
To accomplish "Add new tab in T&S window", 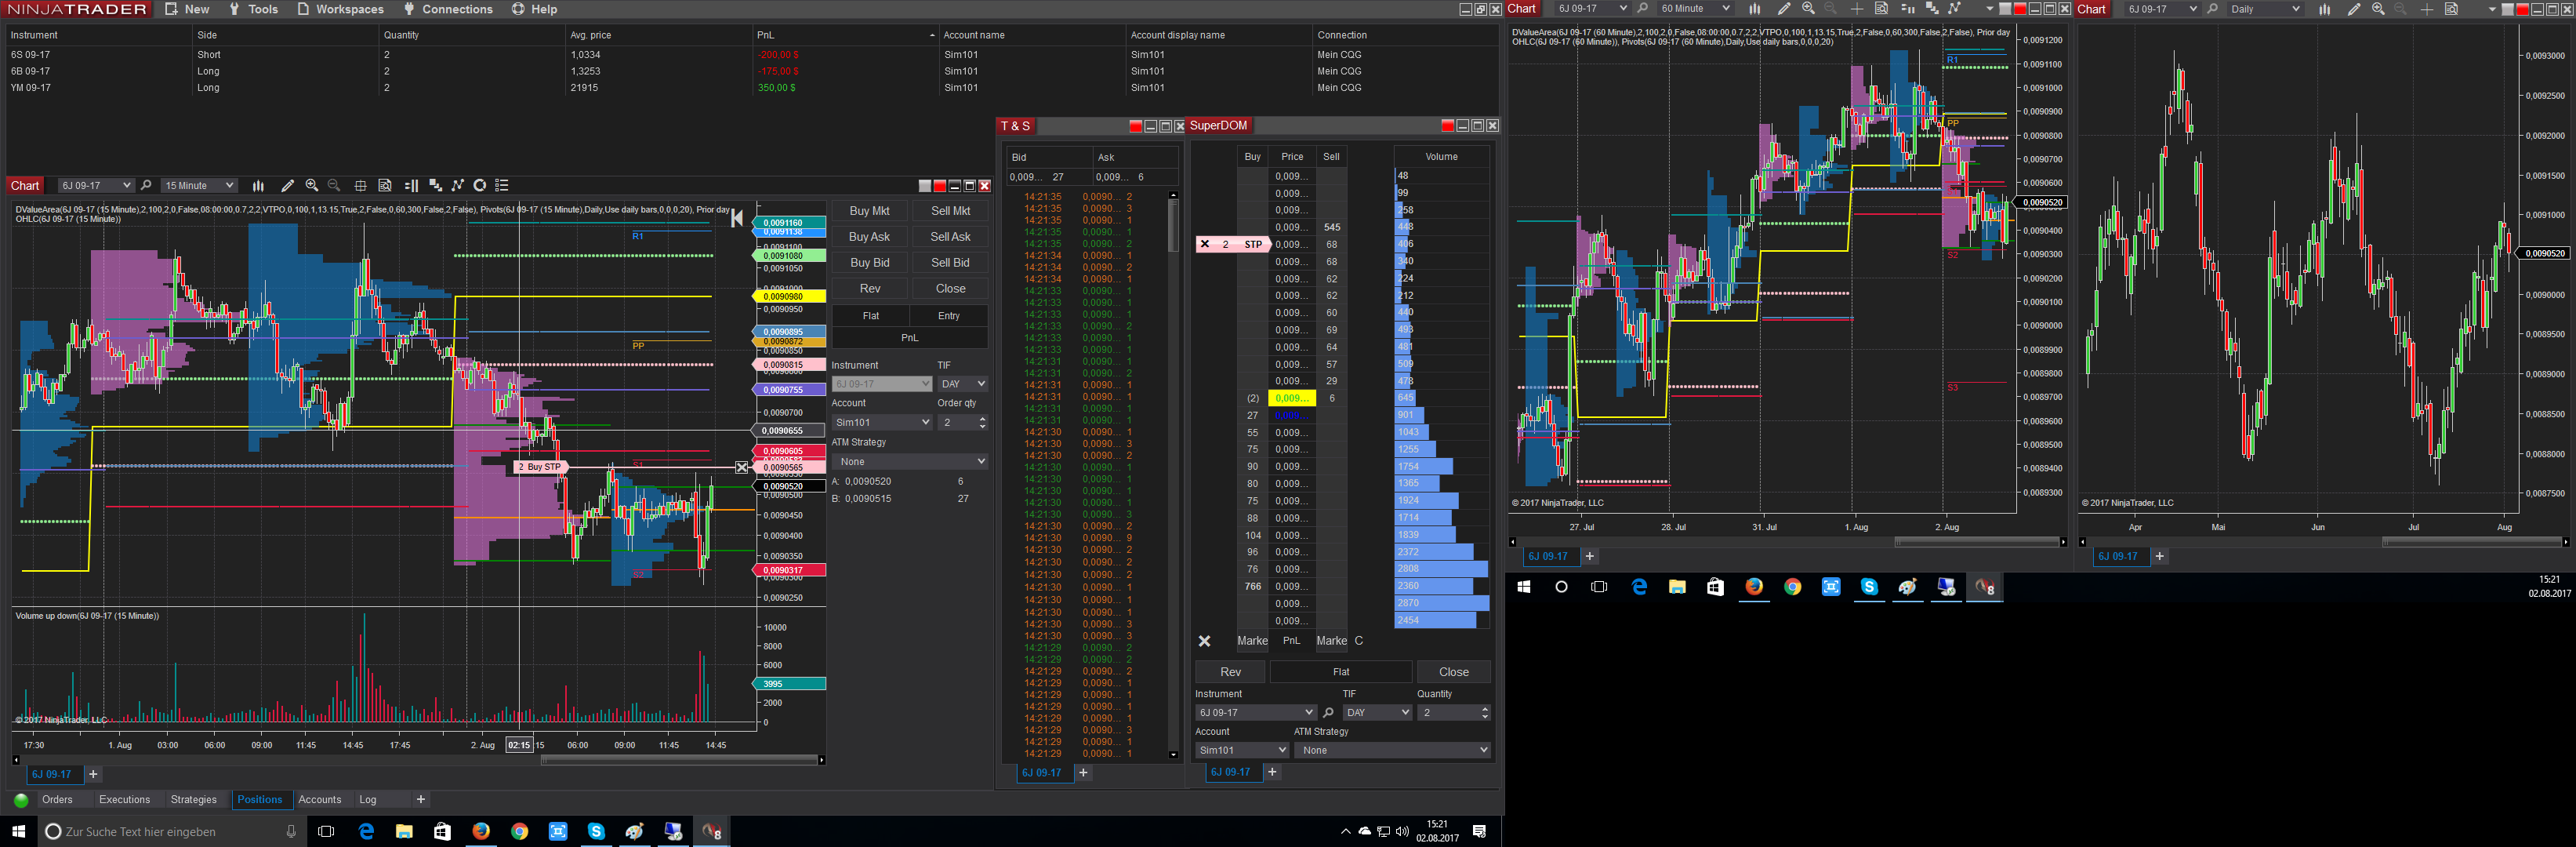I will point(1083,773).
